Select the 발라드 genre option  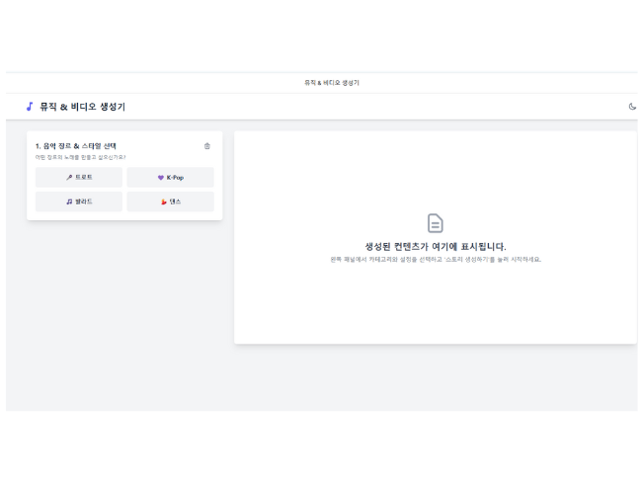coord(79,201)
